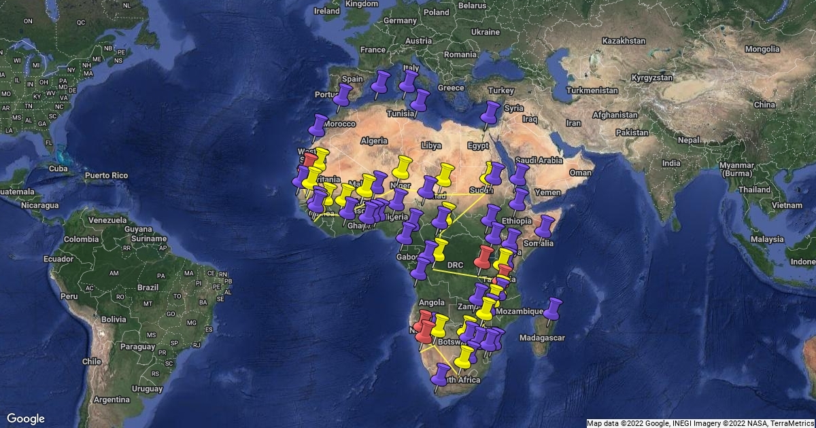Select yellow pin beside the red Western Sahara pin
The image size is (816, 428).
(x=321, y=160)
